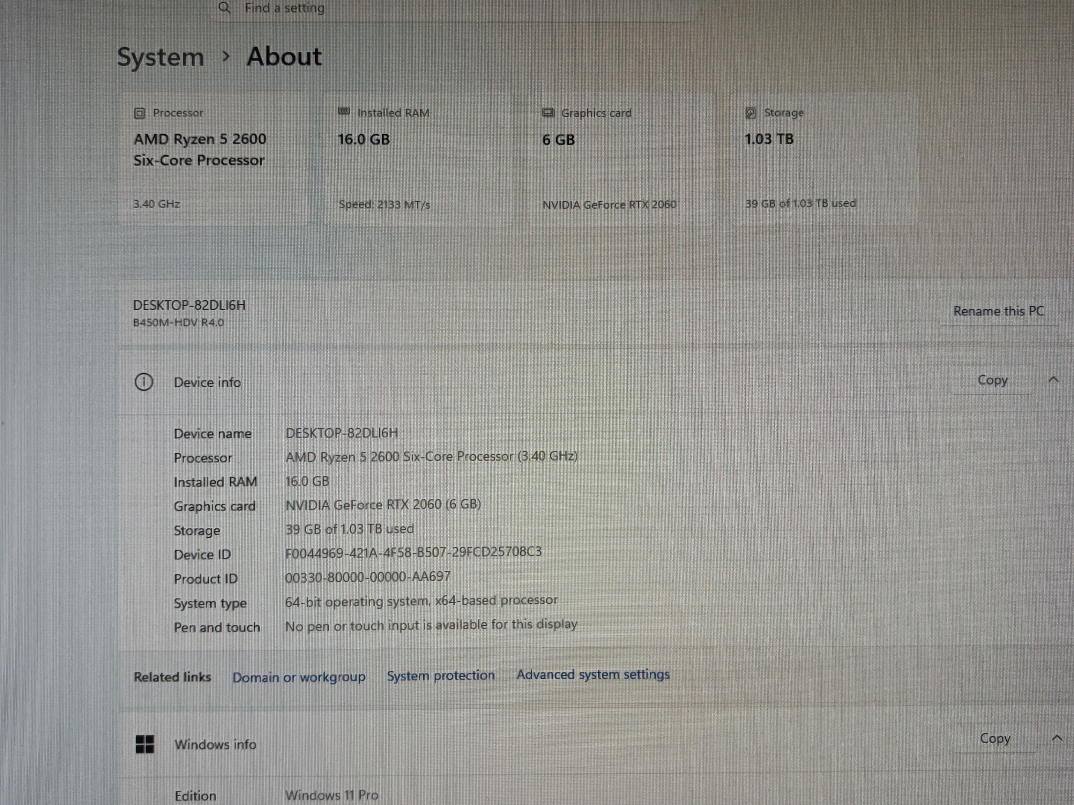The width and height of the screenshot is (1074, 805).
Task: Click 'AMD Ryzen 5 2600 Six-Core Processor (3.40 GHz)' value
Action: point(431,456)
